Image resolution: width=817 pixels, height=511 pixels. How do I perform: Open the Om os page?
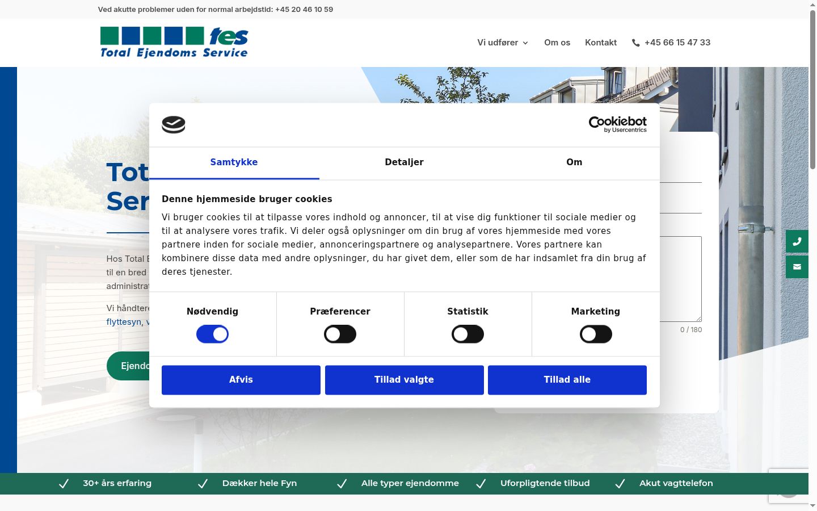pos(557,43)
